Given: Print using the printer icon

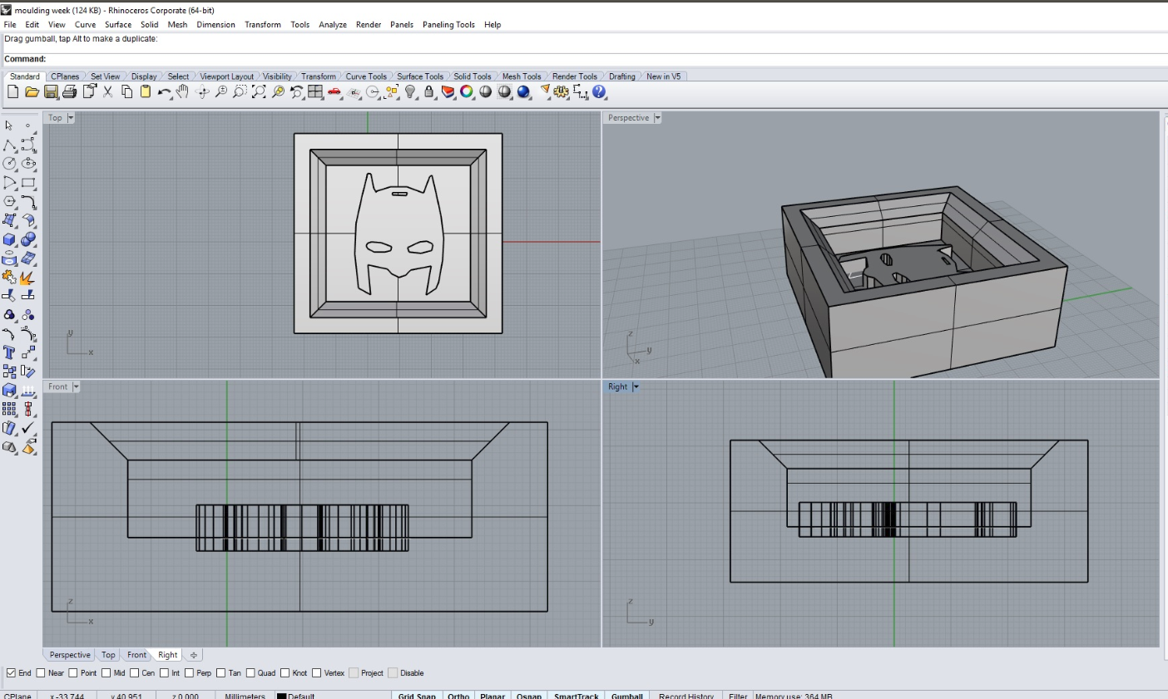Looking at the screenshot, I should click(69, 92).
